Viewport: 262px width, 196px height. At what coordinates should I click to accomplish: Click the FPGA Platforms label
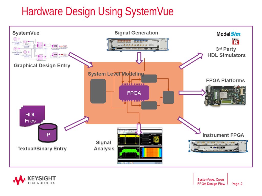[225, 80]
